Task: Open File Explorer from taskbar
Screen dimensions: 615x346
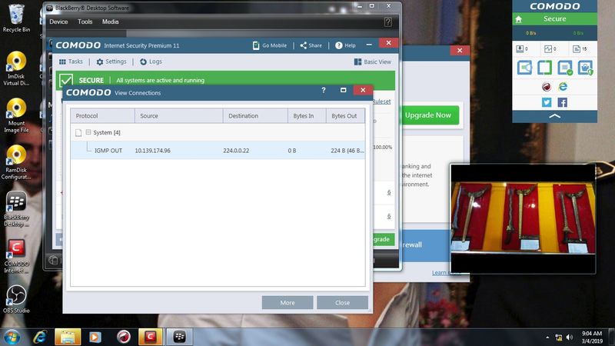Action: click(68, 337)
